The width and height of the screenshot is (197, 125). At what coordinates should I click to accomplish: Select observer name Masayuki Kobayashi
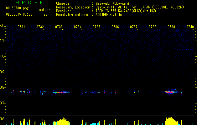pos(112,3)
